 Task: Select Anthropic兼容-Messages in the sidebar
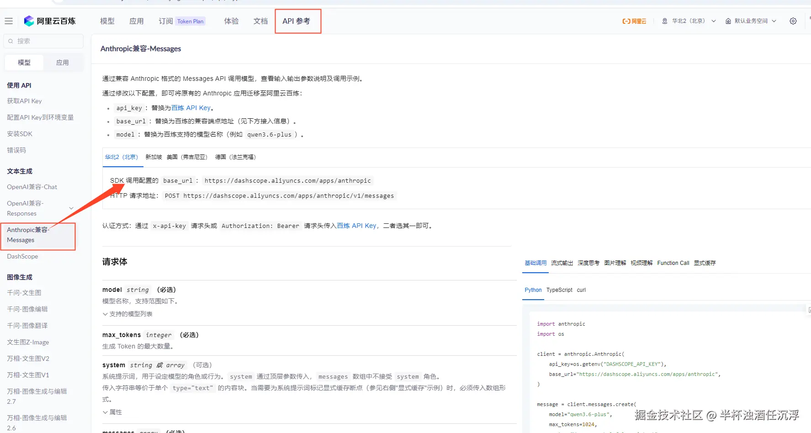coord(28,235)
